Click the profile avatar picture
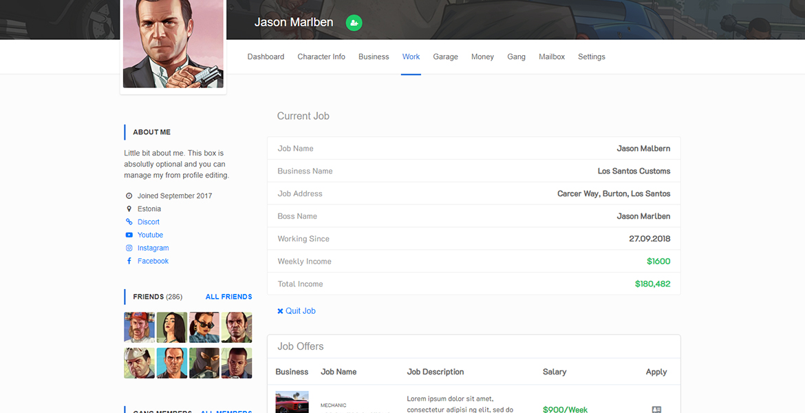Screen dimensions: 805x413 click(173, 43)
